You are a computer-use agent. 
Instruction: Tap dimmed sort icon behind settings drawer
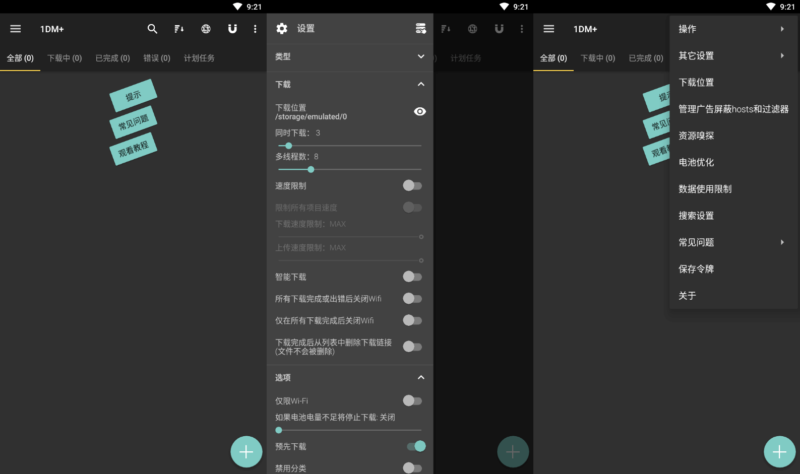tap(446, 29)
